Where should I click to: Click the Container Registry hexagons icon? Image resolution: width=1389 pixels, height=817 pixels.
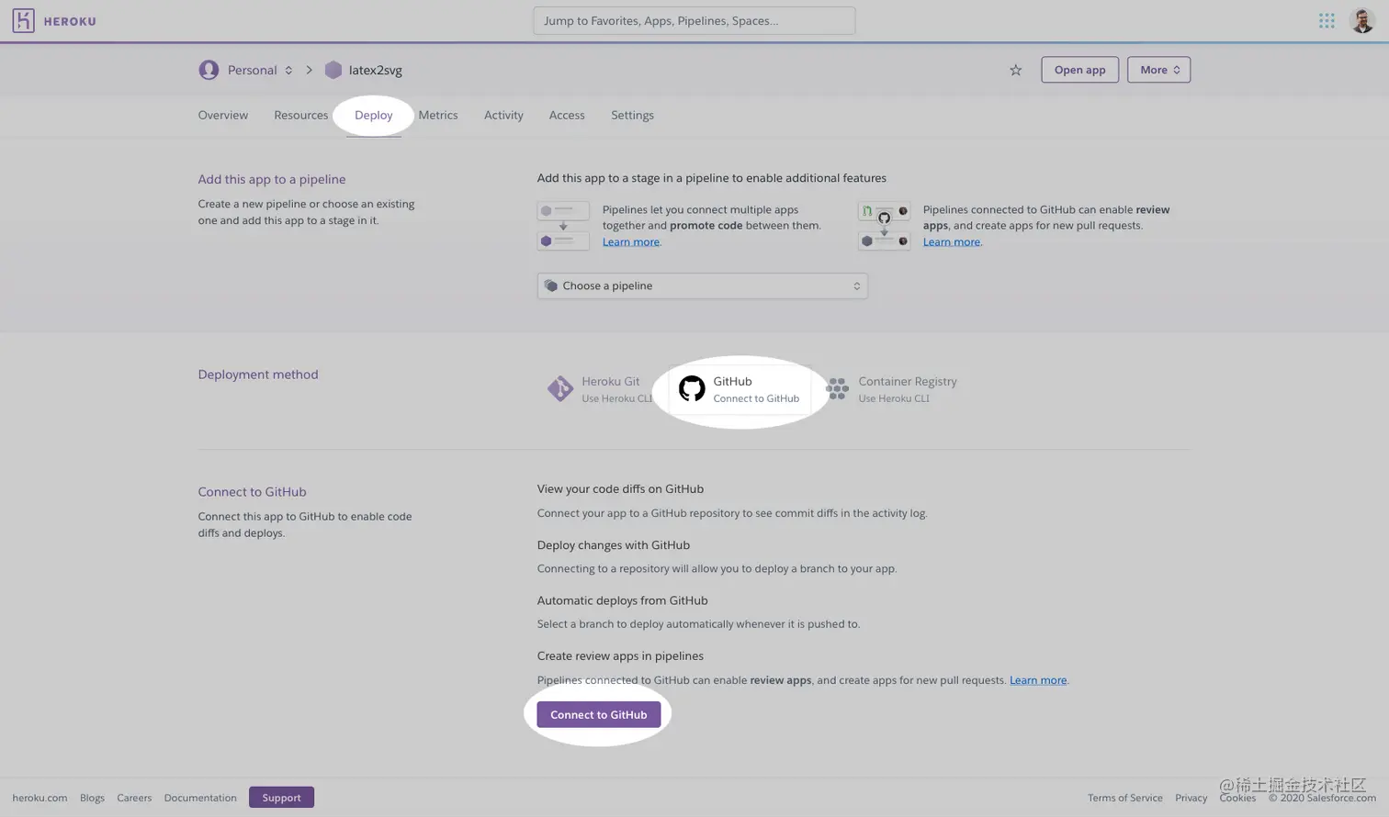(x=837, y=388)
